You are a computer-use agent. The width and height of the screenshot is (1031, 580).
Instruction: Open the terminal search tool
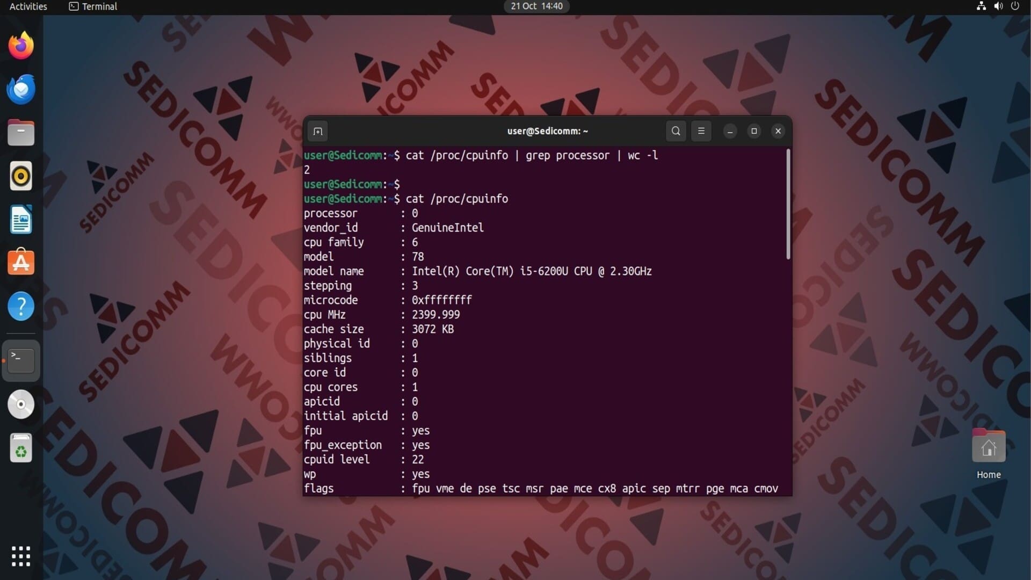tap(676, 131)
